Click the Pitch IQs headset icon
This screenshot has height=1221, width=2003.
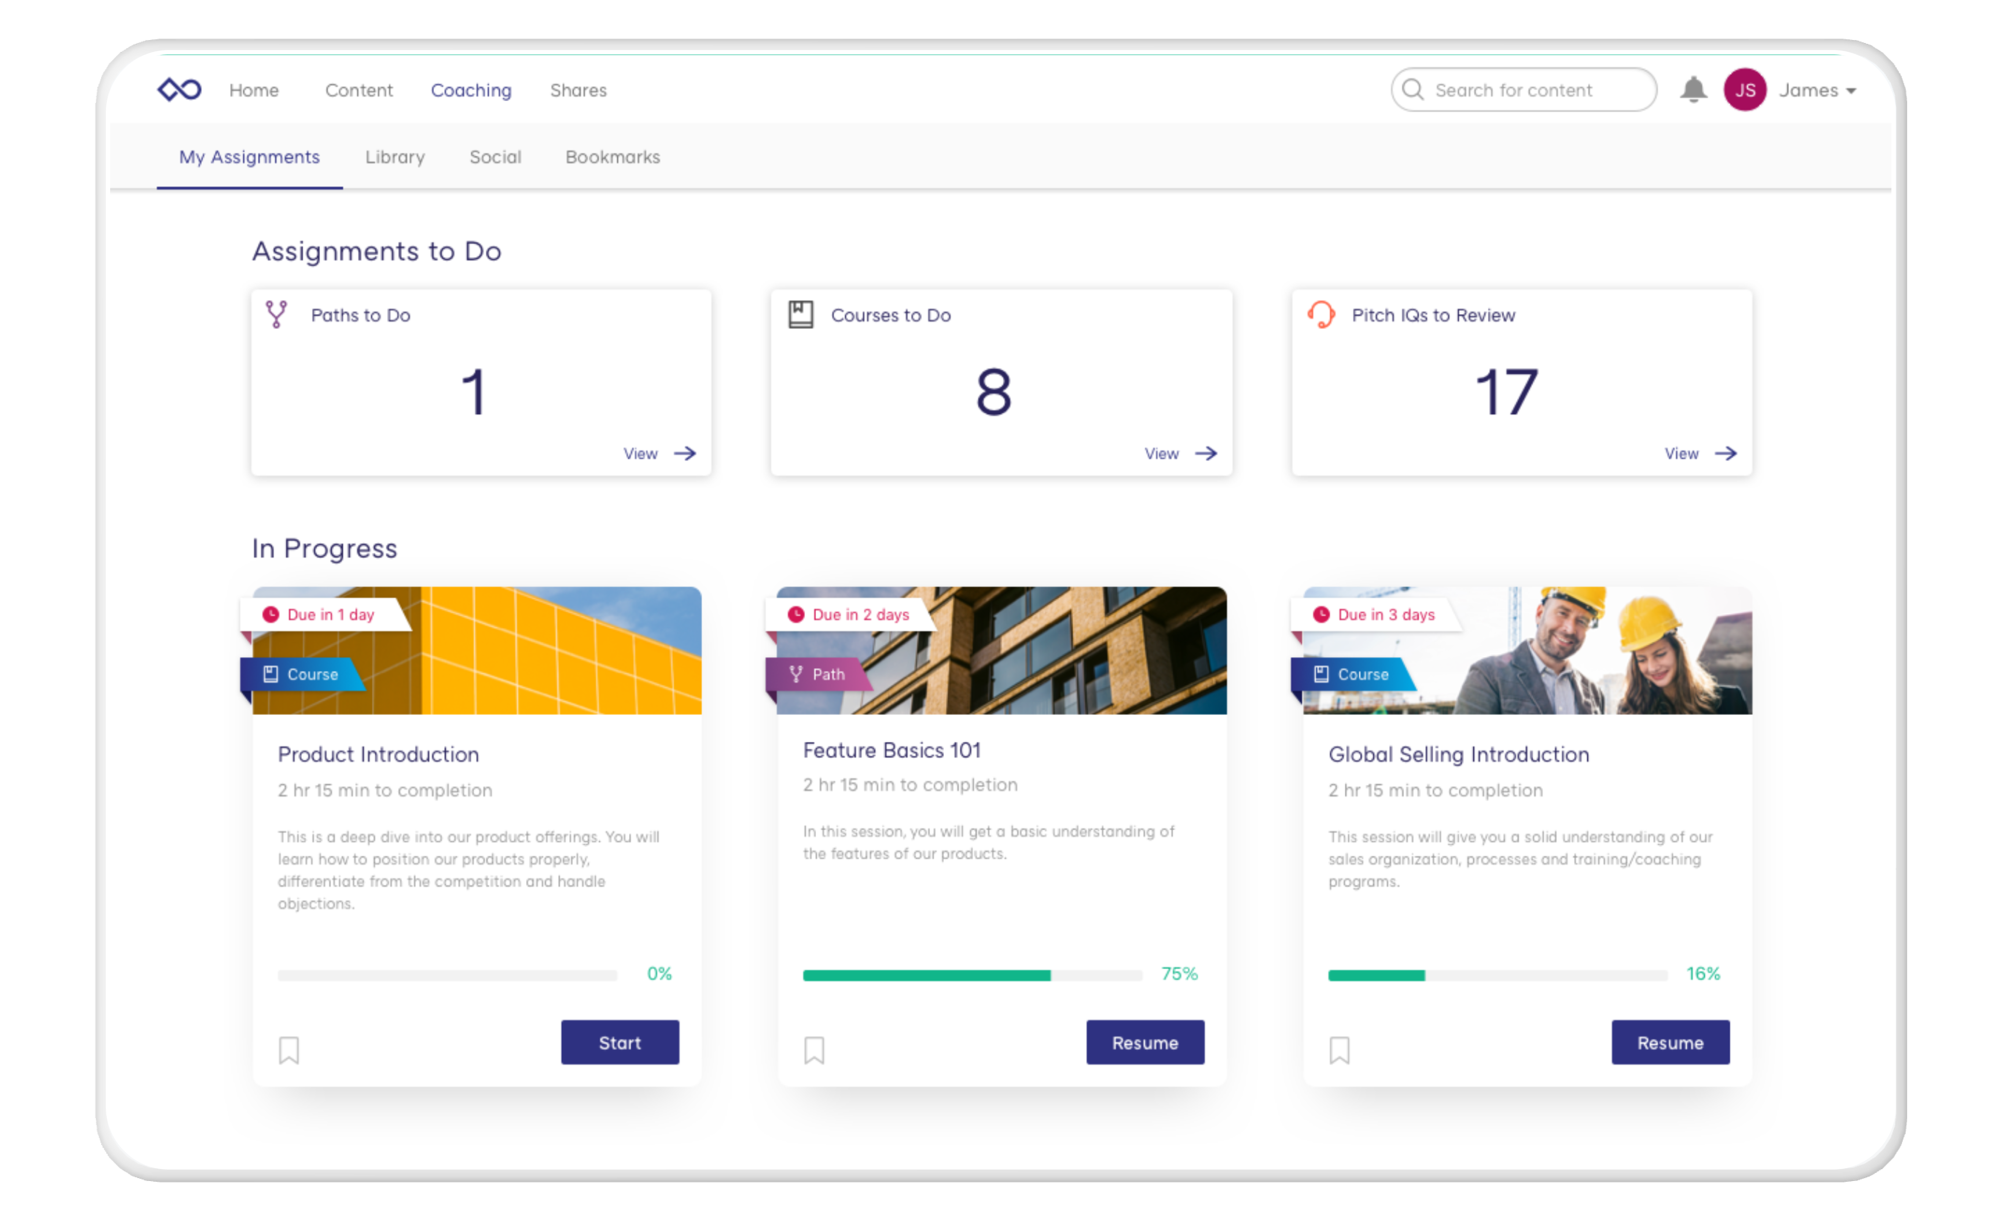(1321, 315)
